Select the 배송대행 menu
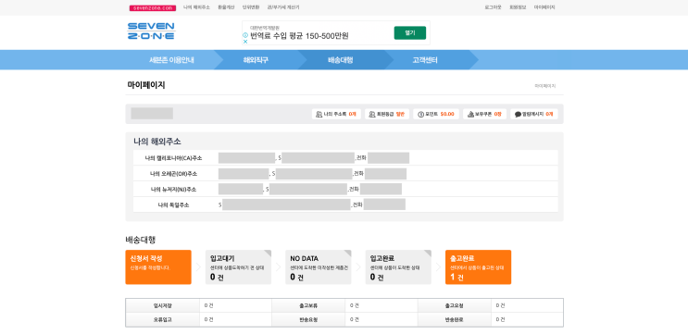688x334 pixels. tap(341, 60)
